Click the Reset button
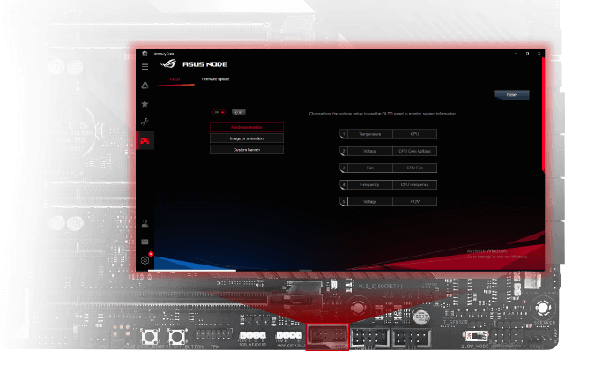 click(x=512, y=95)
